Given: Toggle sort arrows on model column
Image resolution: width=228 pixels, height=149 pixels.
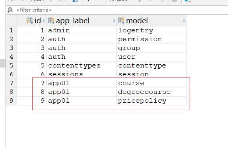Looking at the screenshot, I should [x=184, y=21].
